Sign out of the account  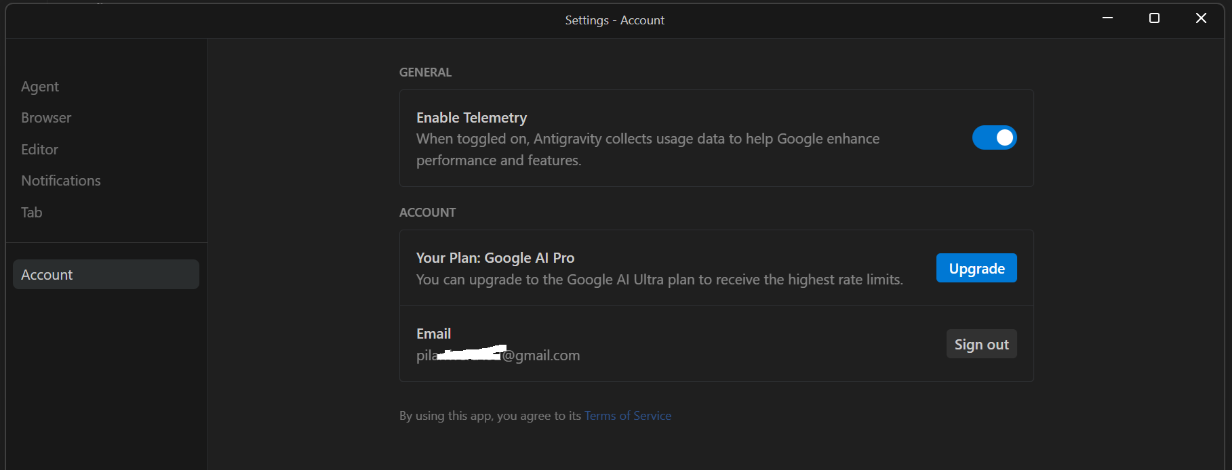tap(981, 344)
